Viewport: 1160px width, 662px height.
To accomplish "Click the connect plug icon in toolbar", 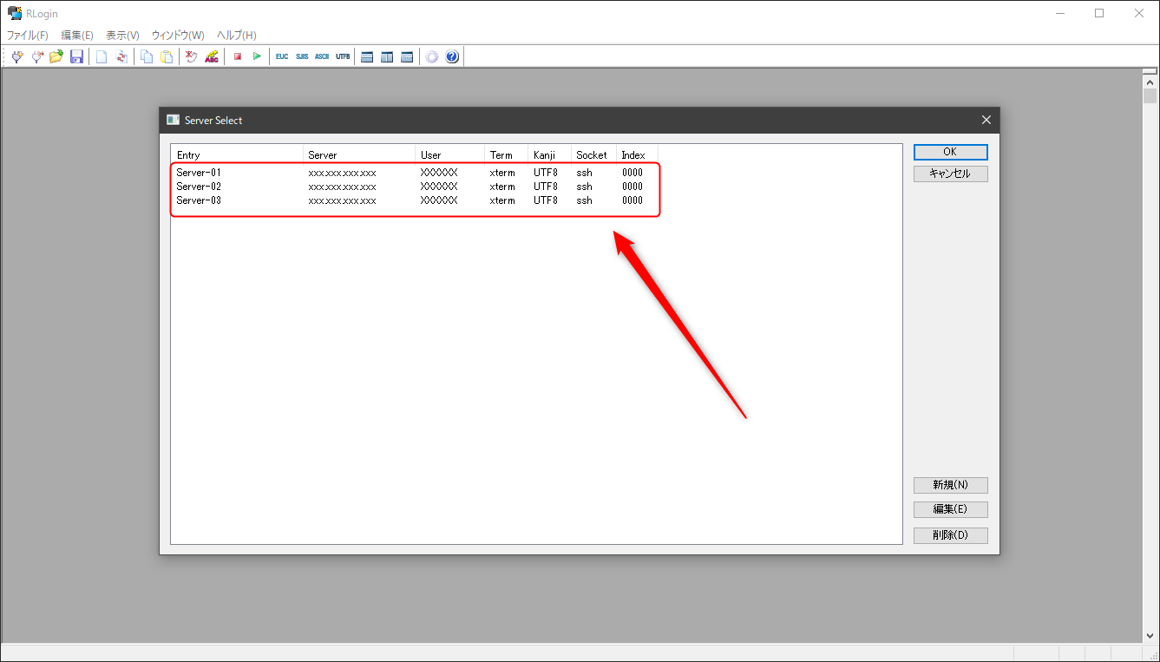I will 16,56.
